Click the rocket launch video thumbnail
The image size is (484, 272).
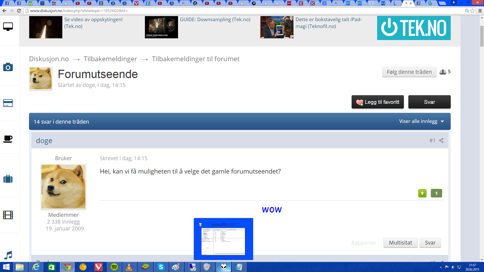pyautogui.click(x=46, y=27)
